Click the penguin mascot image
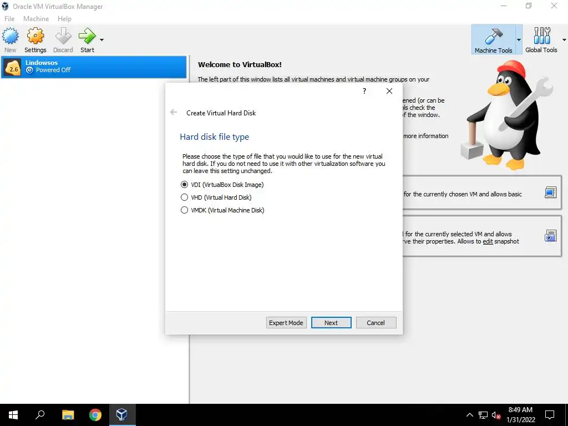Image resolution: width=568 pixels, height=426 pixels. pyautogui.click(x=507, y=115)
